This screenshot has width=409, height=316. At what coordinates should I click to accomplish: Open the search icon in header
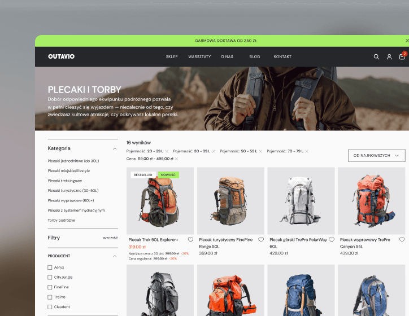tap(376, 56)
